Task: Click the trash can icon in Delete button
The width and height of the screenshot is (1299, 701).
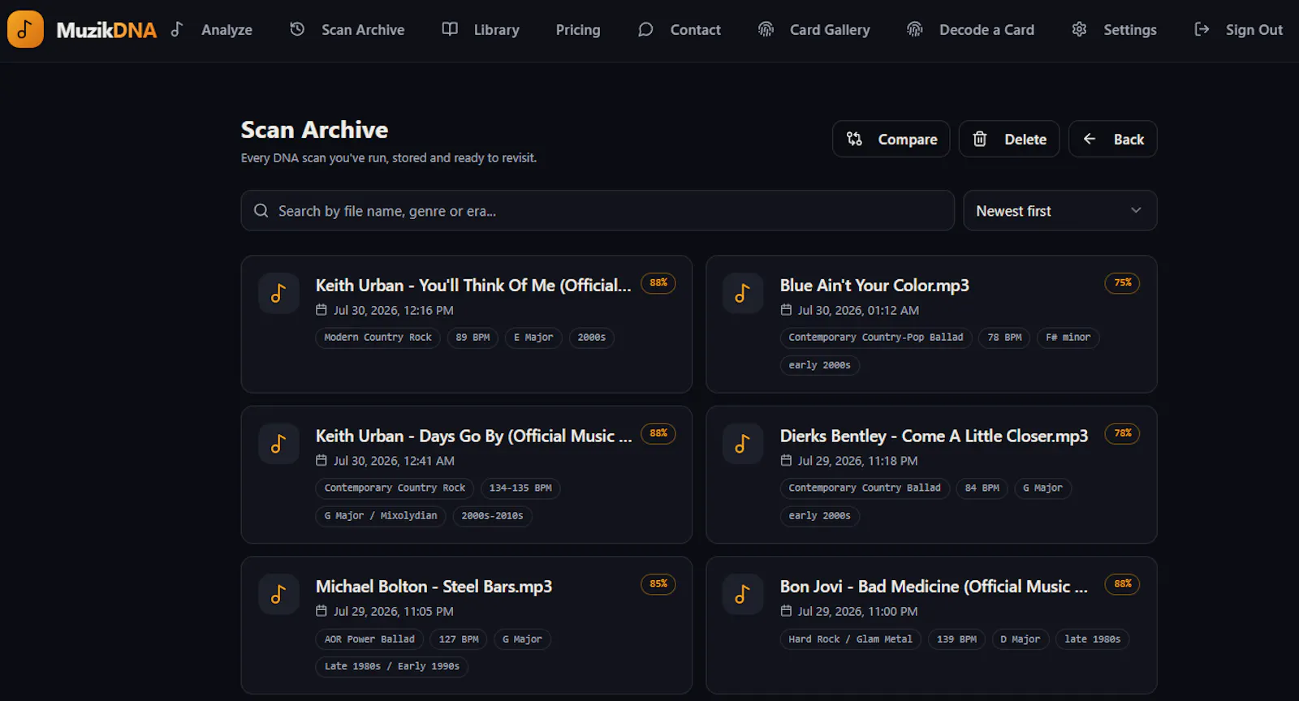Action: [980, 139]
